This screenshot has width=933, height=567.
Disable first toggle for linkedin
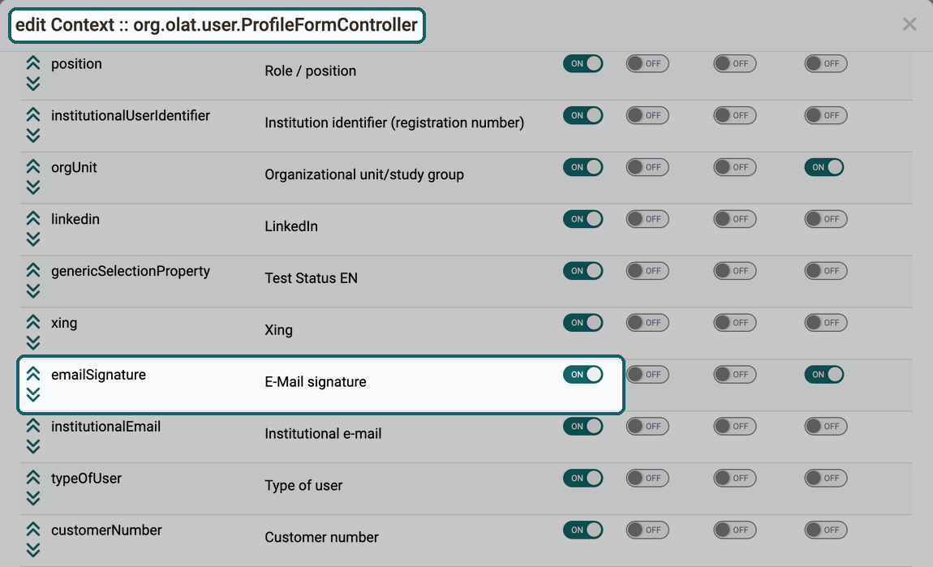pyautogui.click(x=583, y=219)
